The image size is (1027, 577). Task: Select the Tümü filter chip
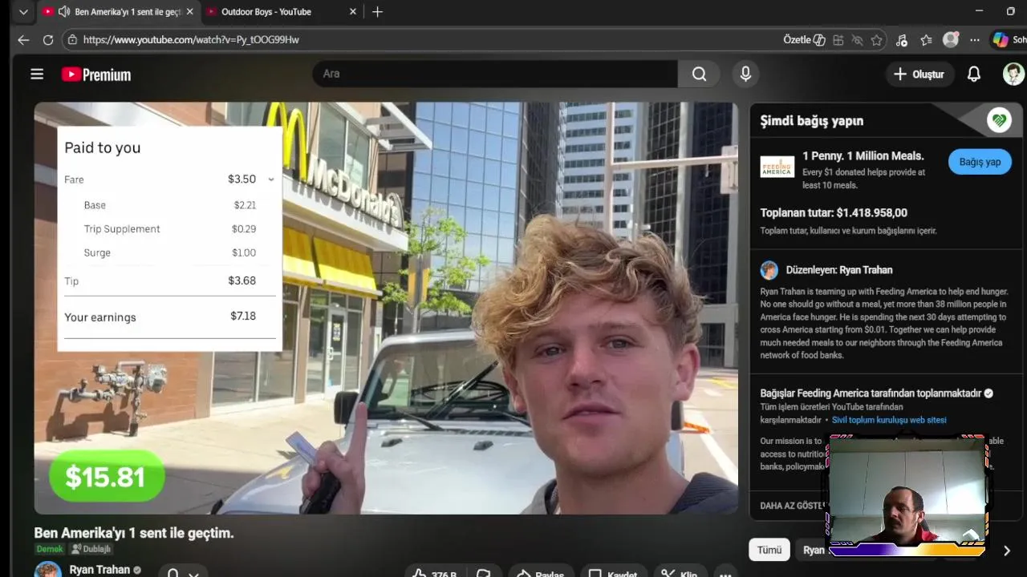[769, 550]
